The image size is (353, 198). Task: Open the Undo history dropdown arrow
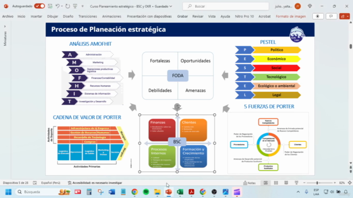coord(62,6)
